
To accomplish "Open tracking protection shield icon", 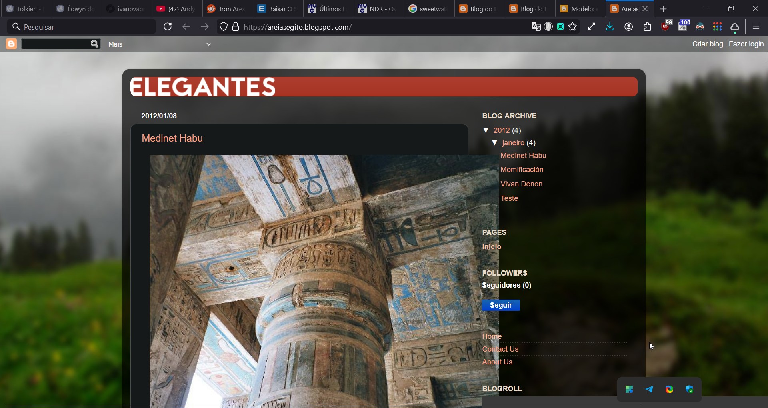I will (224, 27).
